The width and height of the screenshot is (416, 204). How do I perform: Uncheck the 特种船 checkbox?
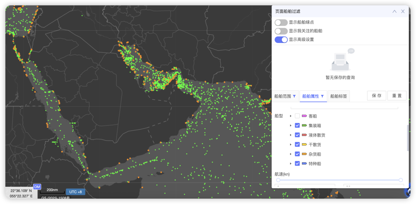(x=297, y=164)
